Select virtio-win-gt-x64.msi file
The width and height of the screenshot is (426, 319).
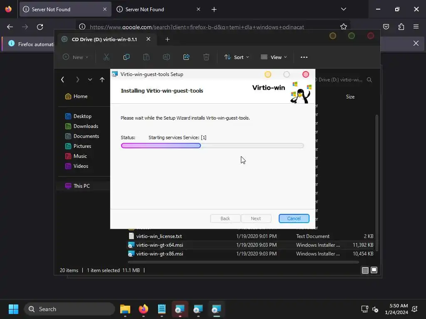coord(159,245)
